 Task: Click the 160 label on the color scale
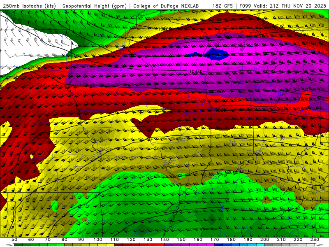click(198, 240)
